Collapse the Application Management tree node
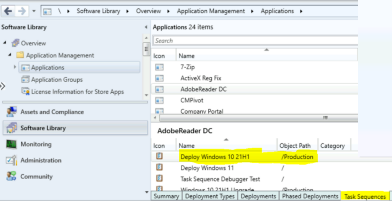 click(10, 55)
